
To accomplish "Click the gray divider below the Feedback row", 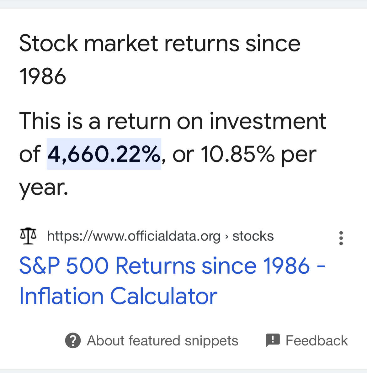I will (x=183, y=371).
